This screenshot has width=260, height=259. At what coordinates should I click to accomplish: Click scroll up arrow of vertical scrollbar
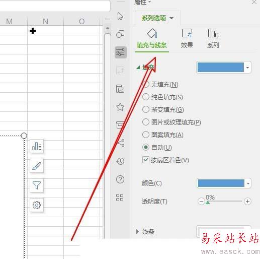pos(108,28)
